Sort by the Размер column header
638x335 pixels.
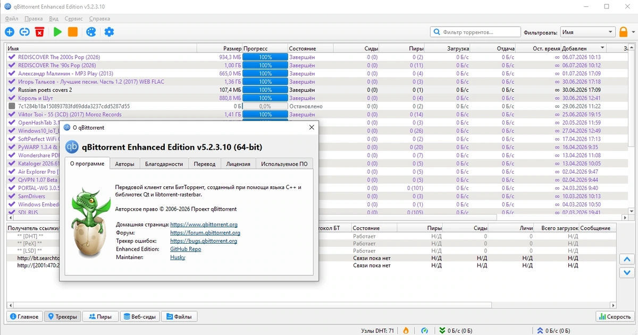(220, 48)
